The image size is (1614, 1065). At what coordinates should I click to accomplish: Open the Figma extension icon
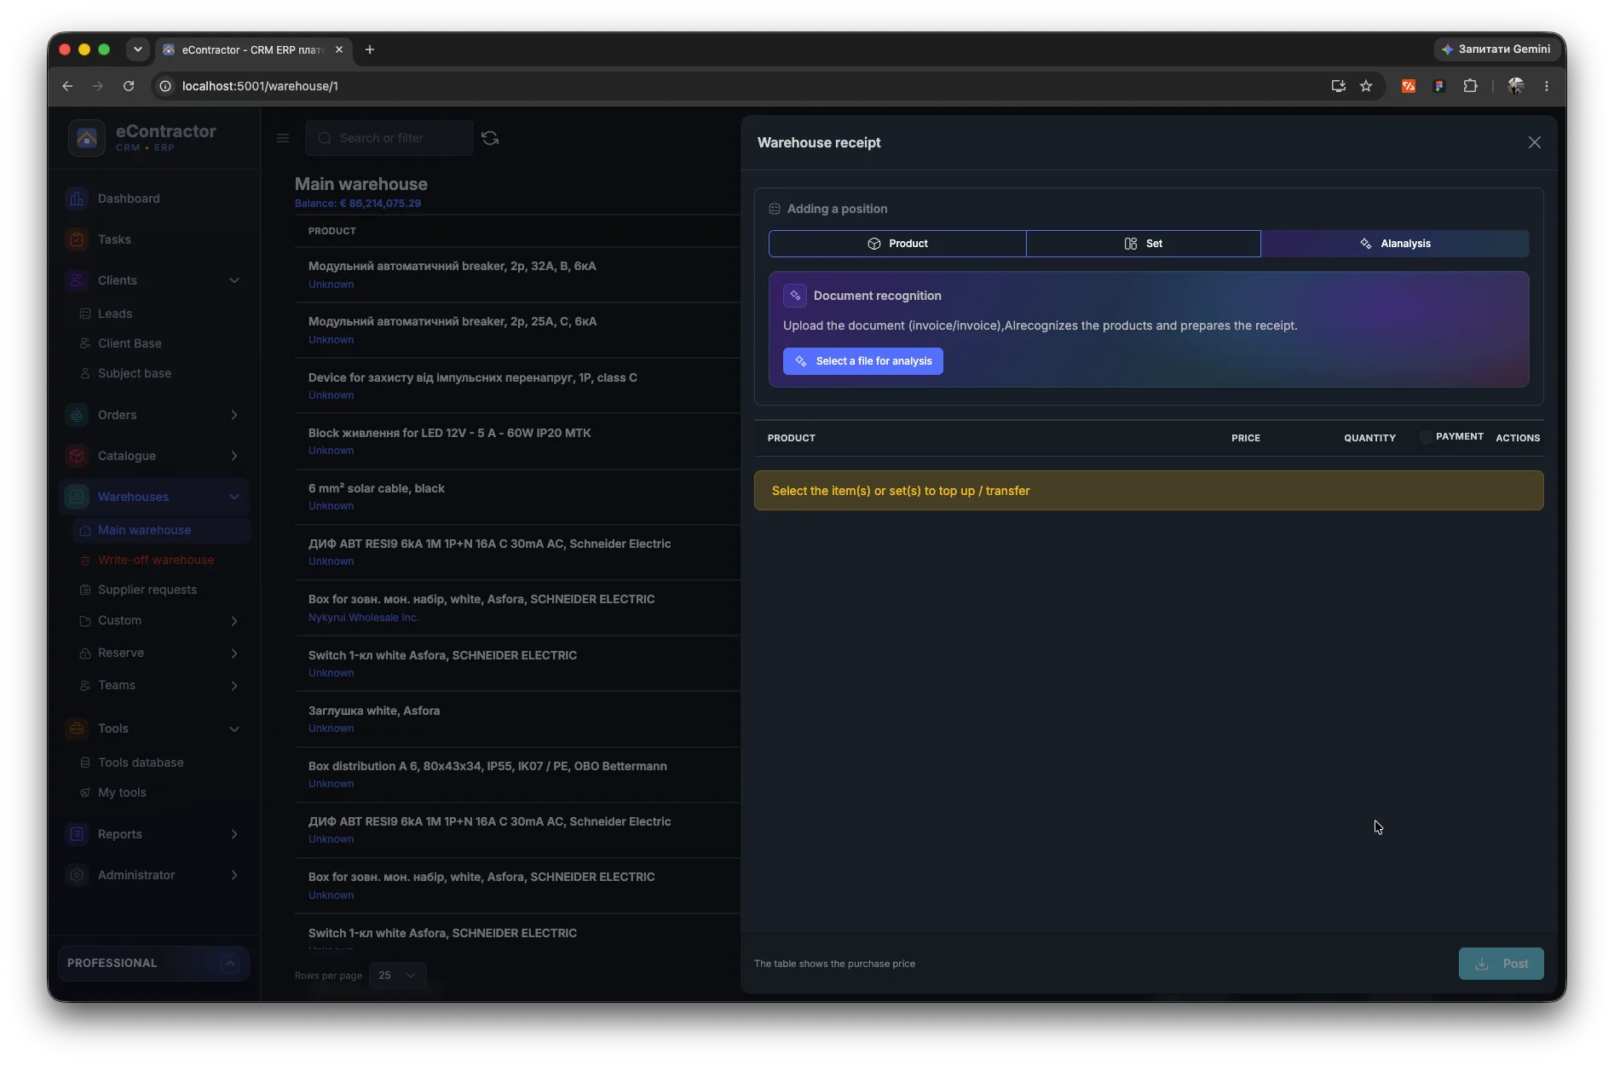(1439, 86)
